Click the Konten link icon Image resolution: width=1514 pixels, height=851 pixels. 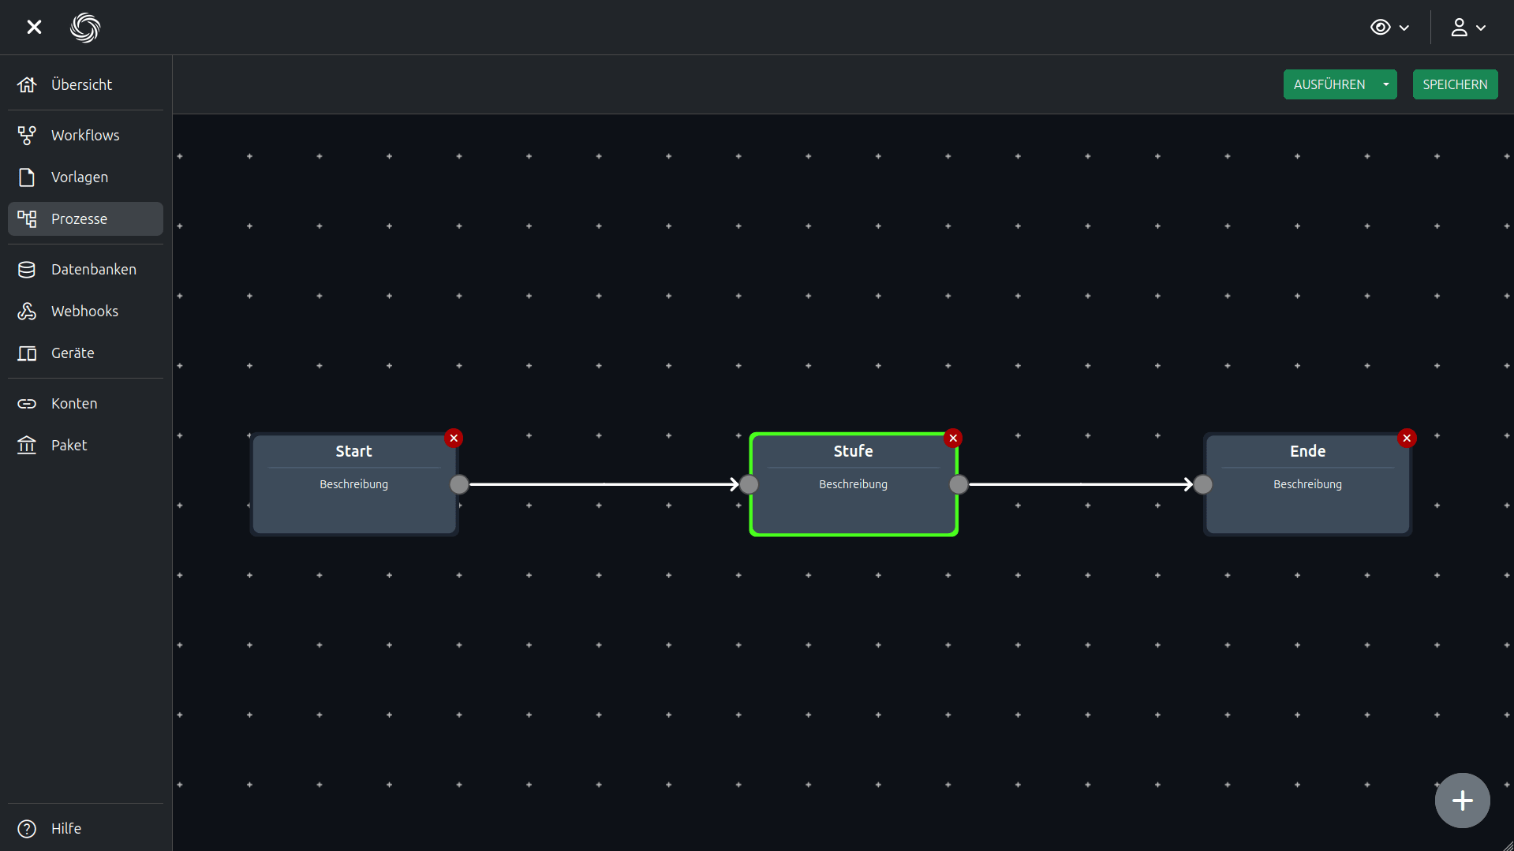[x=27, y=404]
